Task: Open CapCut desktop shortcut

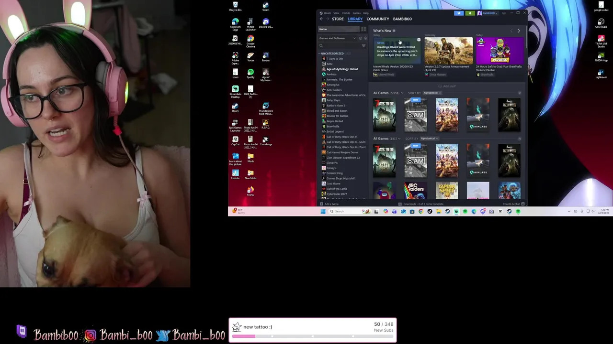Action: (235, 141)
